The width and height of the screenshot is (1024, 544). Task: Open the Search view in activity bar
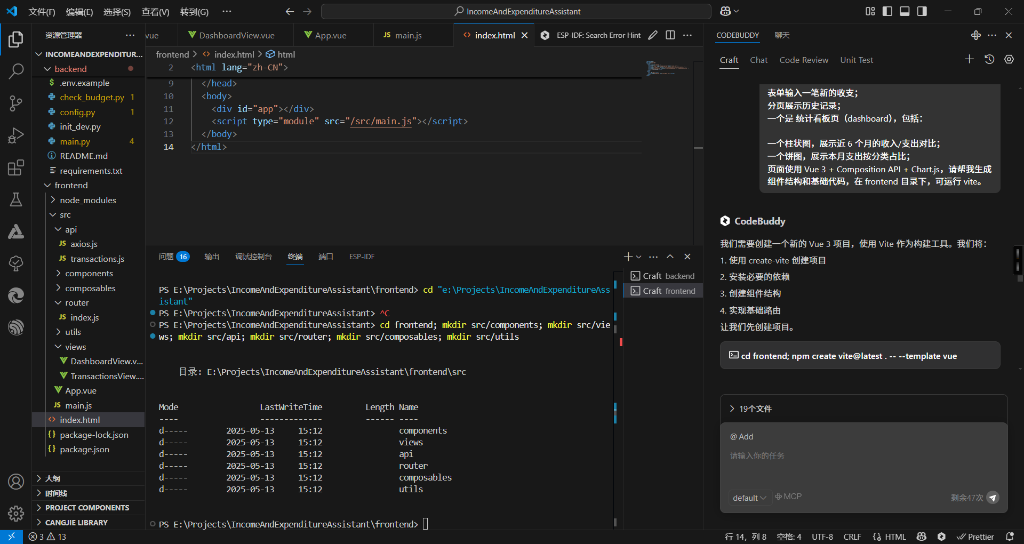(x=16, y=71)
